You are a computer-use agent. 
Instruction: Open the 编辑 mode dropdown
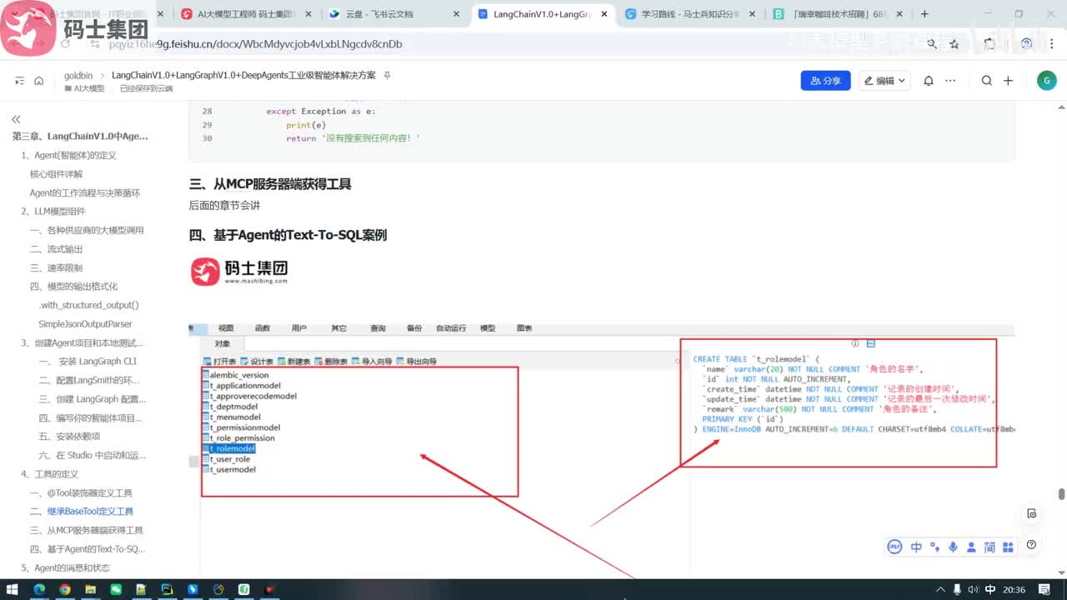point(885,81)
